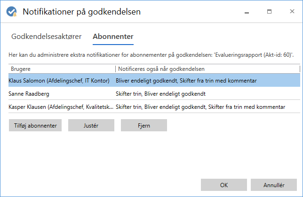Screen dimensions: 303x197
Task: Select the Abonnenter tab
Action: tap(113, 36)
